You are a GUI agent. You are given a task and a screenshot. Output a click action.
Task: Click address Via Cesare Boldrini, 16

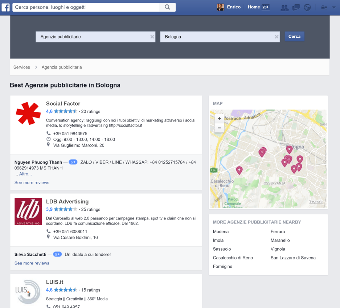[x=75, y=237]
